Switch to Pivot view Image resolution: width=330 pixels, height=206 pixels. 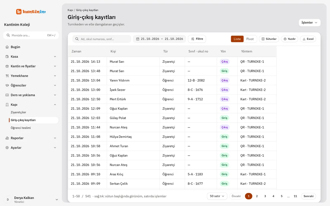250,39
